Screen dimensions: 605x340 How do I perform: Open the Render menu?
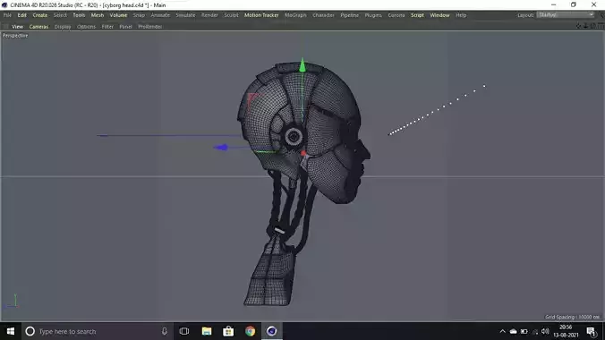pyautogui.click(x=209, y=15)
